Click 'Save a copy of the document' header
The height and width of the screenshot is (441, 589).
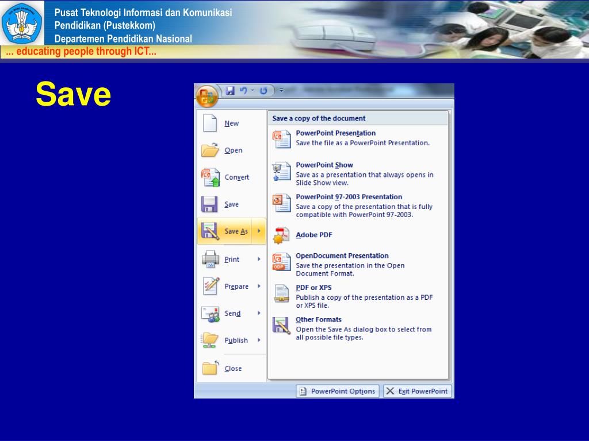click(319, 118)
